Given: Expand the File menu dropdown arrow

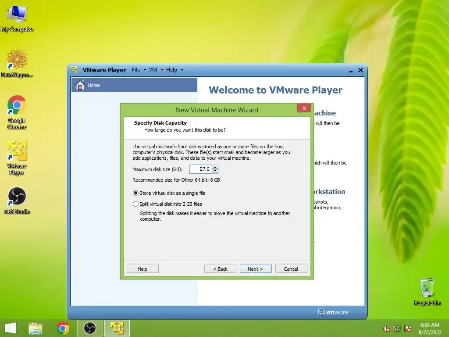Looking at the screenshot, I should 145,70.
